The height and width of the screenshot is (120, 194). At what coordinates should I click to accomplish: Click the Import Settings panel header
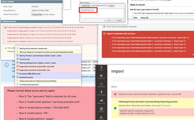[x=32, y=2]
